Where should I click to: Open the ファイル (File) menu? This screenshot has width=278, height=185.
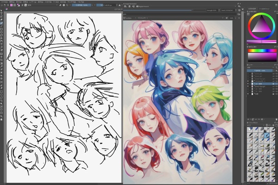(x=4, y=2)
